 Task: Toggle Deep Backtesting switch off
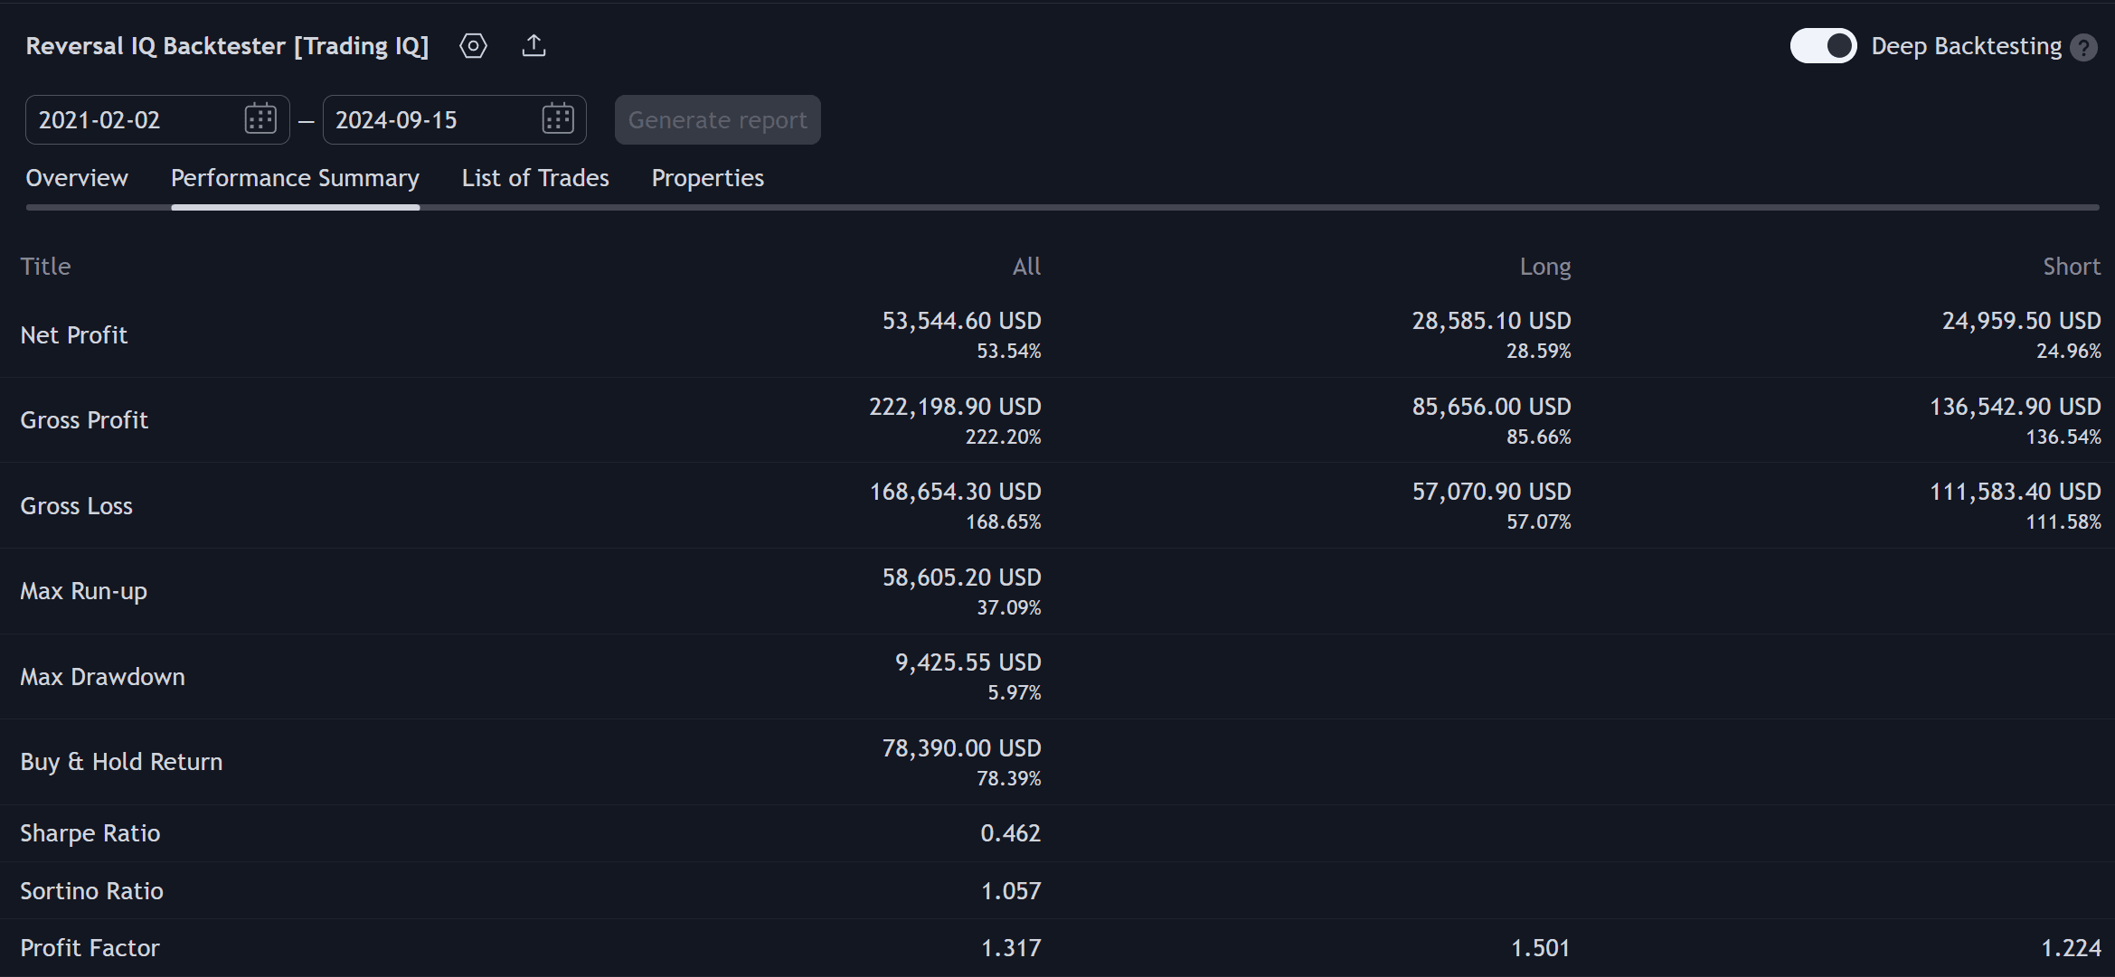coord(1823,46)
